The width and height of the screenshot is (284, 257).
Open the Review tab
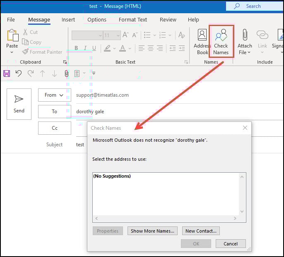(168, 19)
